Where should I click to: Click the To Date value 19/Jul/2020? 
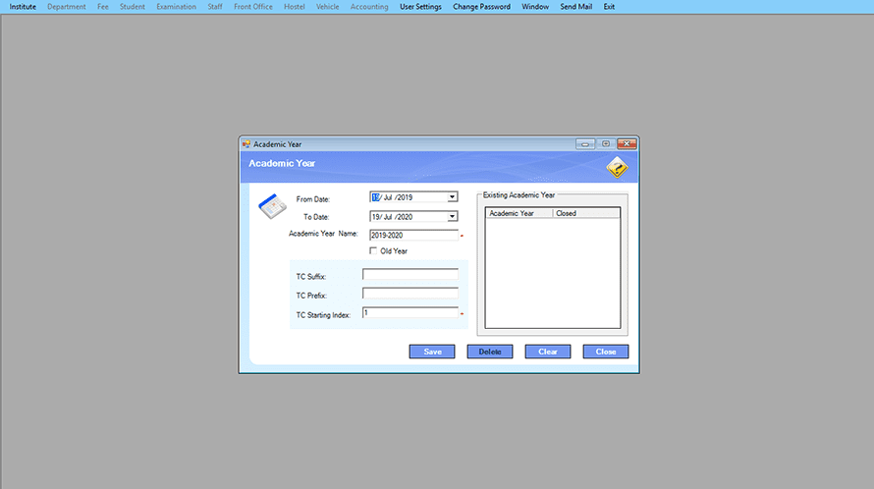(393, 216)
